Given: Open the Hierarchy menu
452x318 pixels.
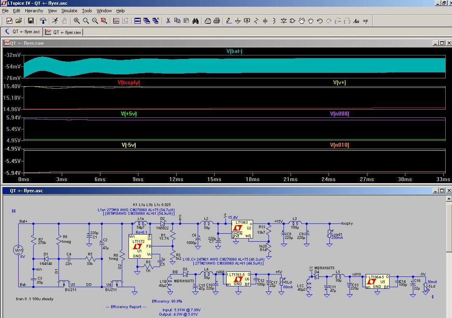Looking at the screenshot, I should click(x=34, y=11).
